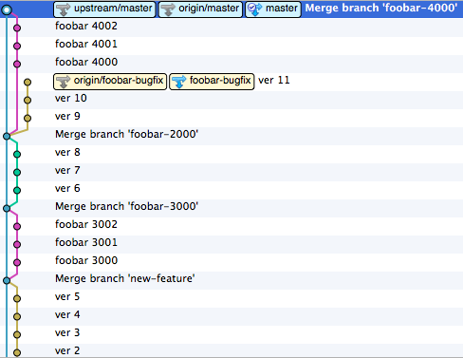Select the commit message "foobar 4000"

tap(86, 62)
